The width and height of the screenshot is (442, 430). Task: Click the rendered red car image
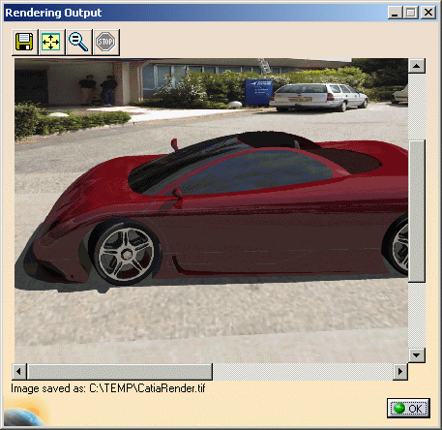211,210
